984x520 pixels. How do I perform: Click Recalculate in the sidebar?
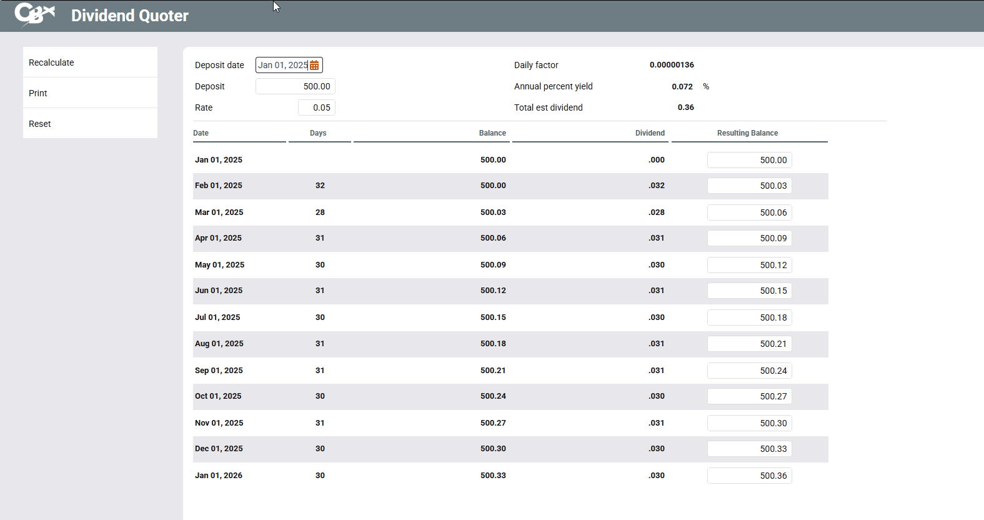point(51,62)
